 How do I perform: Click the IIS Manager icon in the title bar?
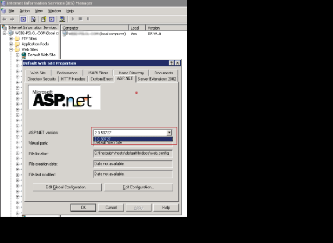click(3, 3)
